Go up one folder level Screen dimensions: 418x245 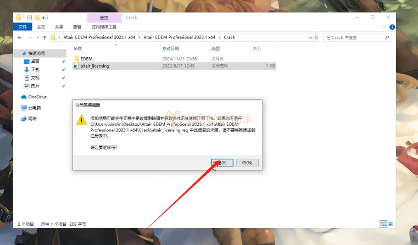pyautogui.click(x=44, y=37)
